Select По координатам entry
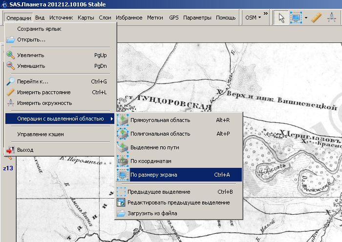342x242 pixels. 179,161
